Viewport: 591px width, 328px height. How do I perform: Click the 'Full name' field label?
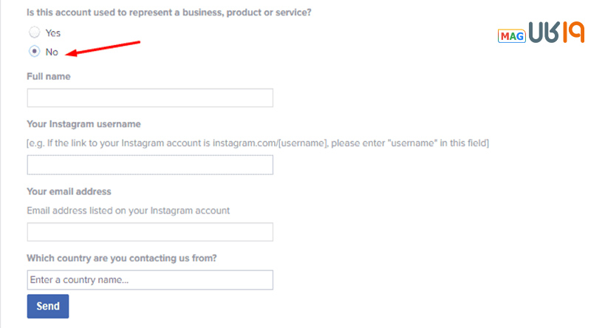coord(49,77)
